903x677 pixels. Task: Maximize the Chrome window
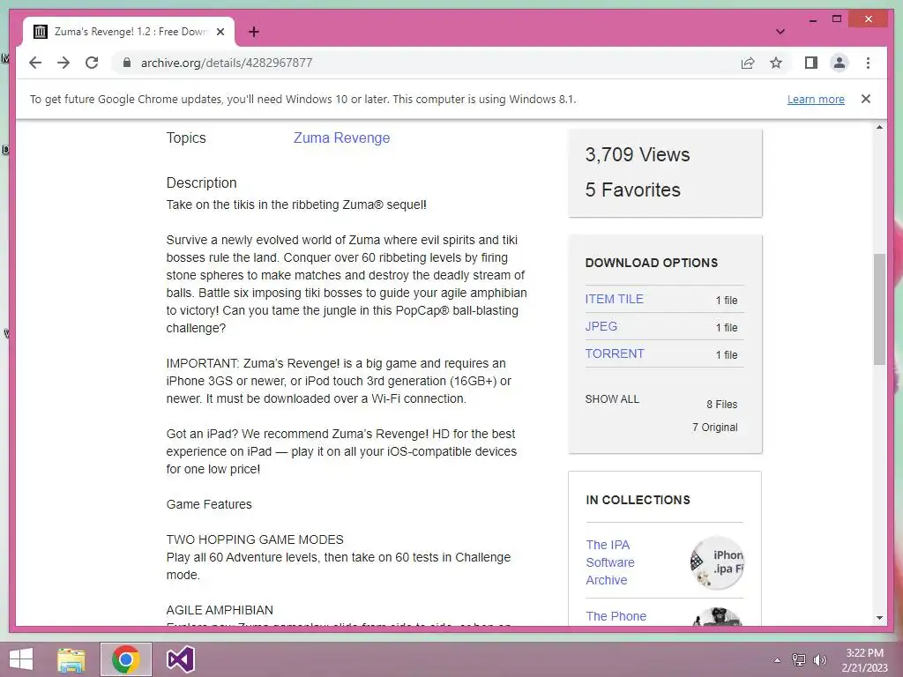click(x=837, y=19)
